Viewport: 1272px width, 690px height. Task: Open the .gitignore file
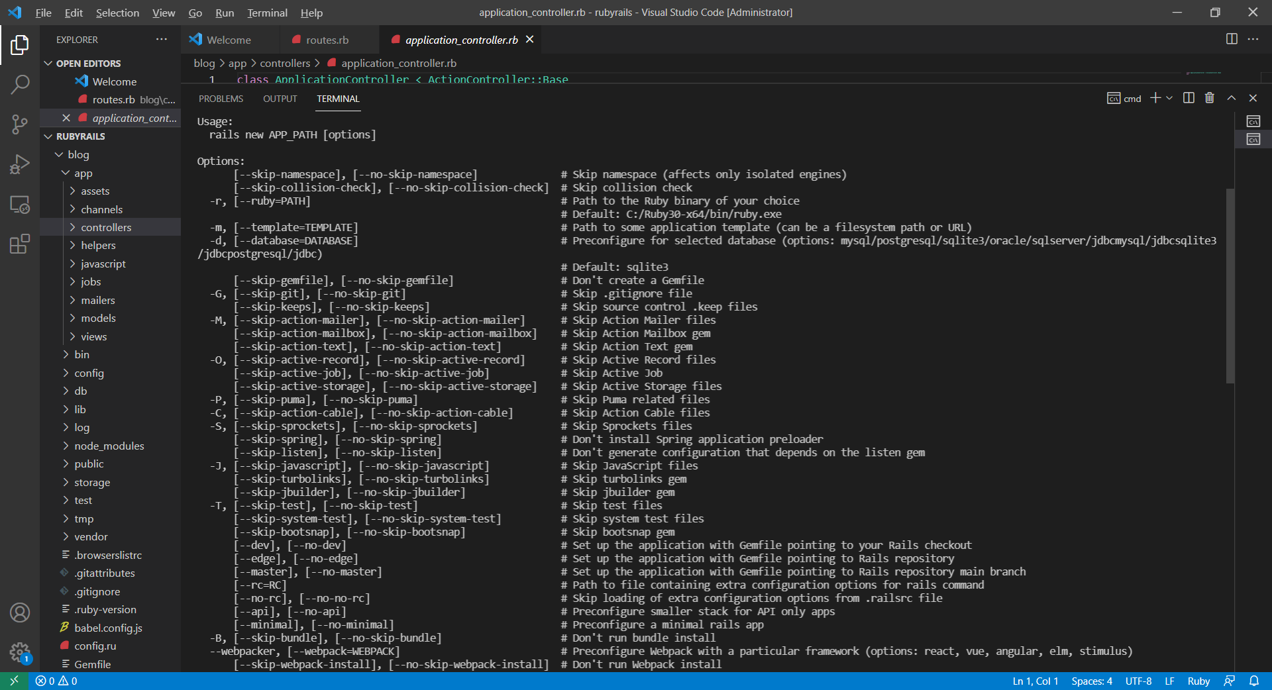110,591
